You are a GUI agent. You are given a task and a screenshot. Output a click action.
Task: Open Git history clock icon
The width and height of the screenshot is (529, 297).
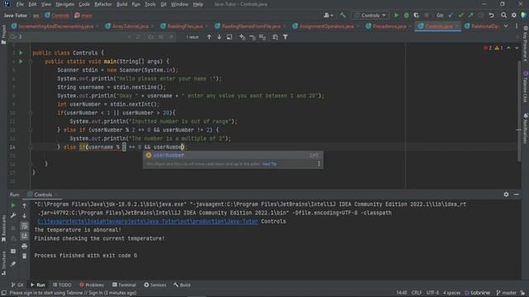(x=481, y=15)
